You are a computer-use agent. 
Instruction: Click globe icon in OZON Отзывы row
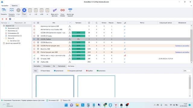coord(38,36)
